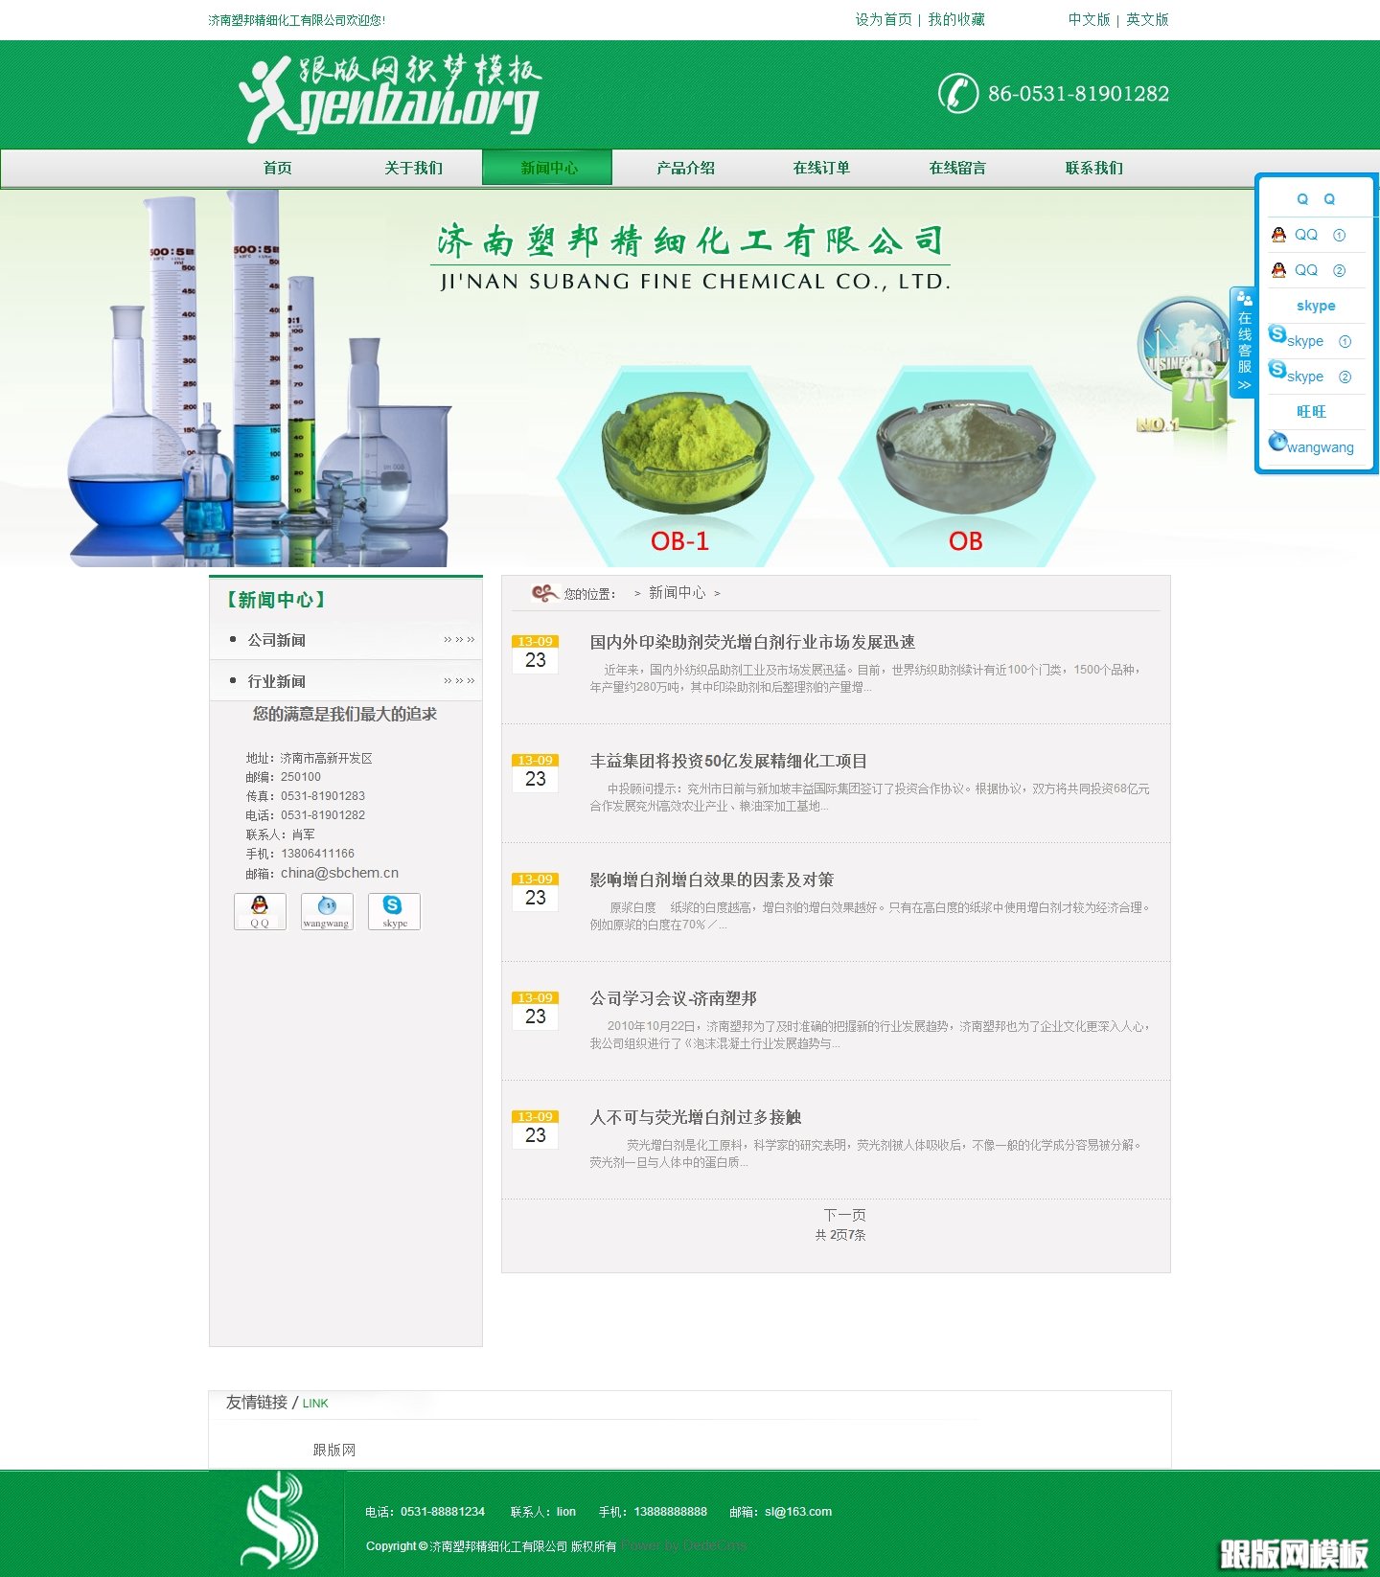Open 产品介绍 navigation item
This screenshot has width=1380, height=1577.
[686, 168]
